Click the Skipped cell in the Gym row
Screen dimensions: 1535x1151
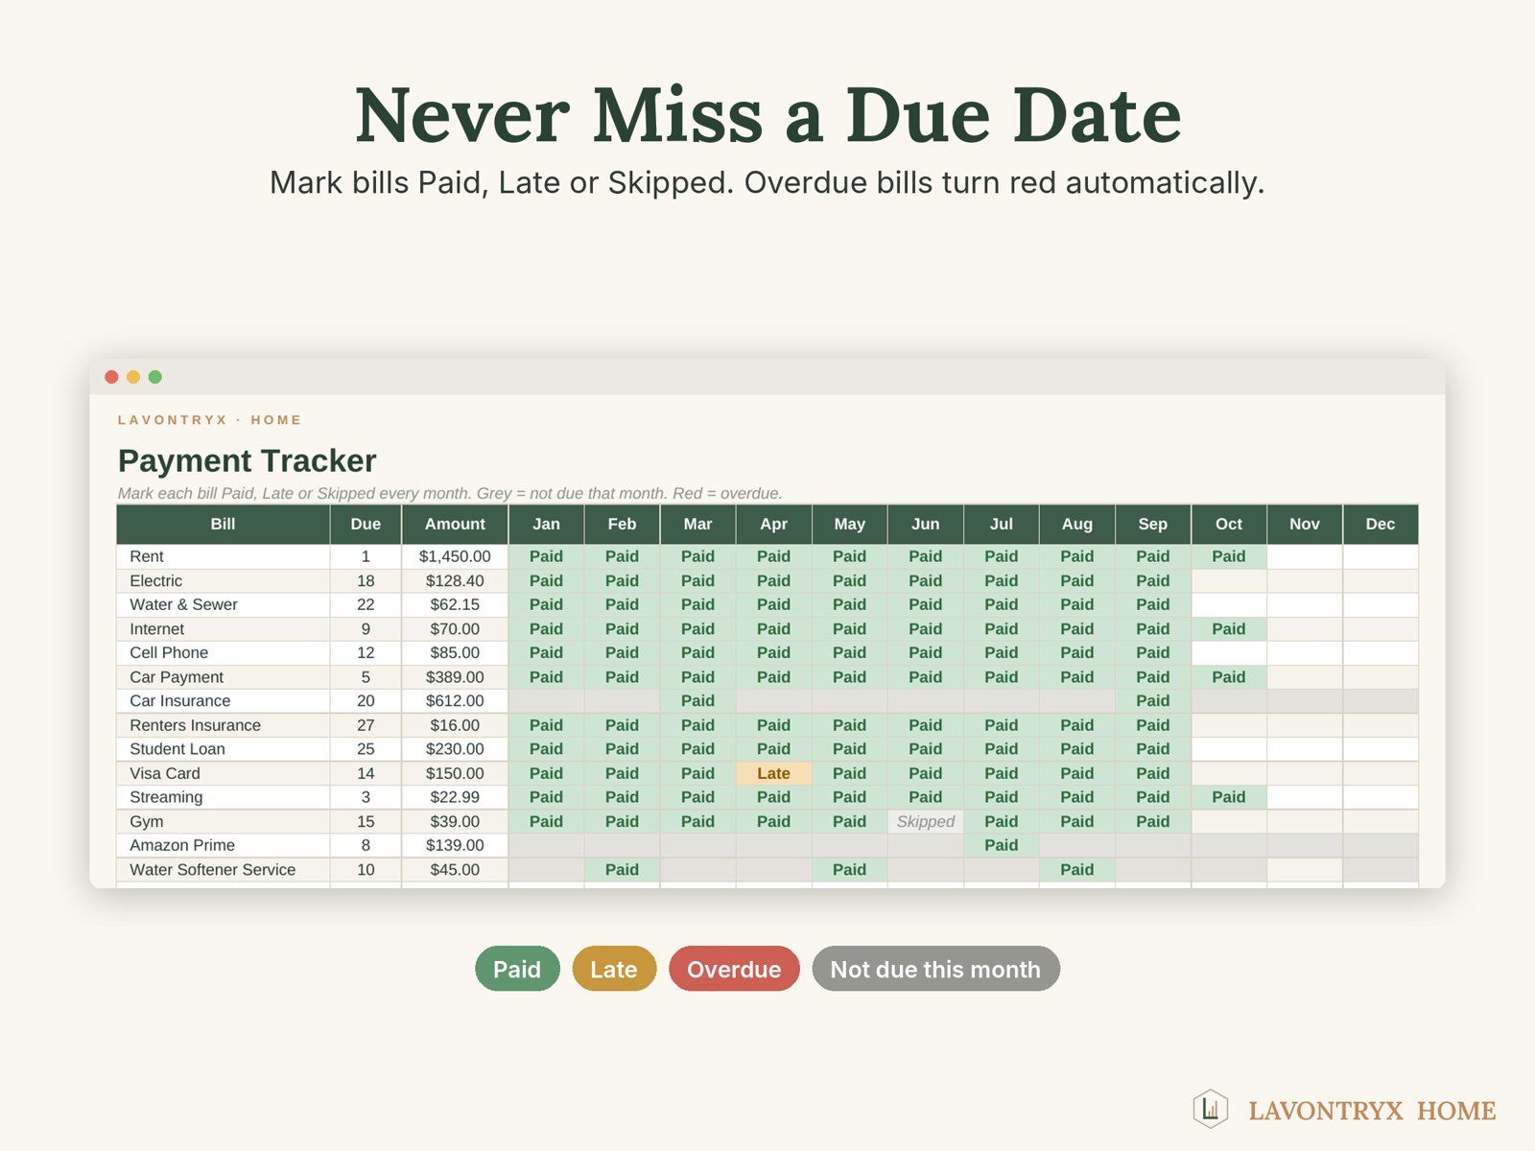pyautogui.click(x=925, y=821)
